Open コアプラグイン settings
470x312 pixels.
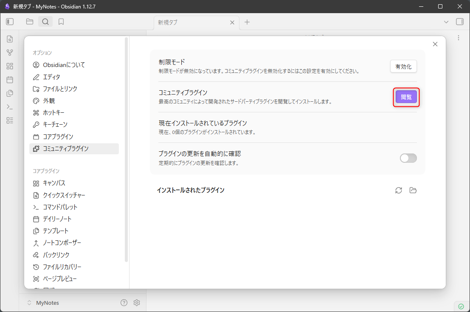pyautogui.click(x=74, y=136)
